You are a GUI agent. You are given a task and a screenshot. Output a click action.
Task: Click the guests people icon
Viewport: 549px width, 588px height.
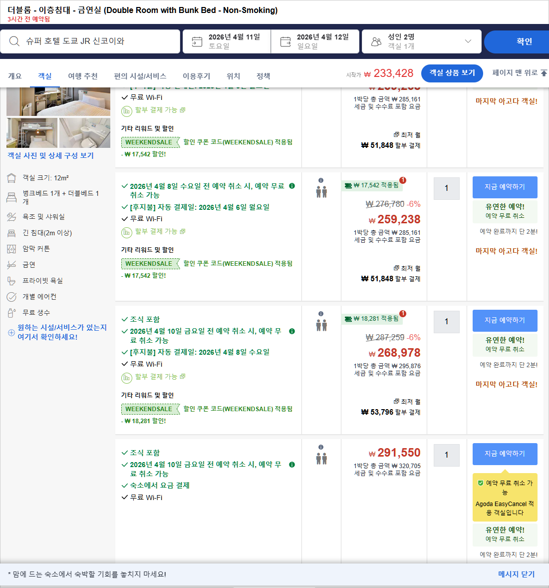point(376,41)
